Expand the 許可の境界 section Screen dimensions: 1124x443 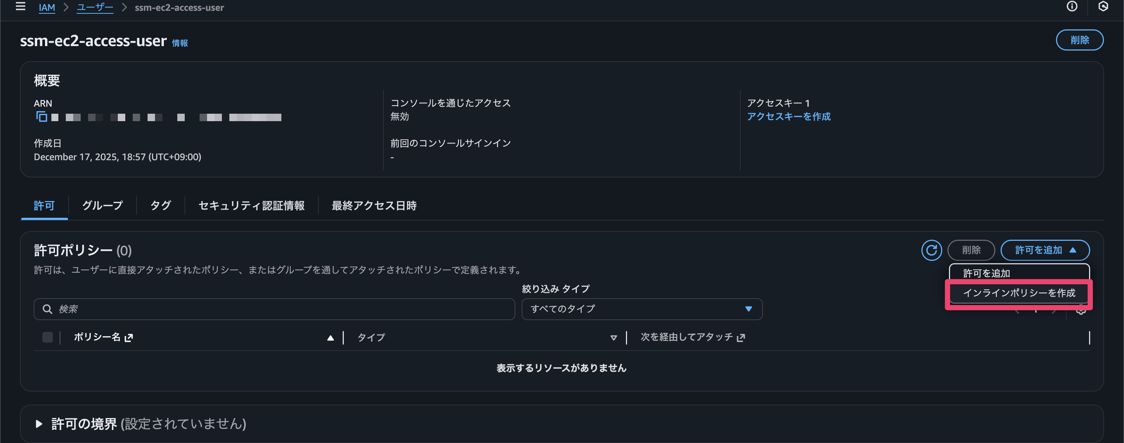click(39, 423)
